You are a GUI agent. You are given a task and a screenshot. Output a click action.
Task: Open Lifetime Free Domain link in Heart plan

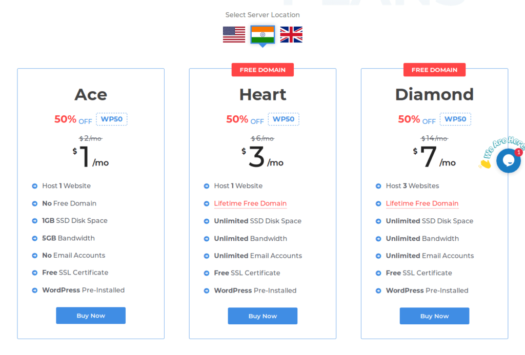click(x=250, y=203)
